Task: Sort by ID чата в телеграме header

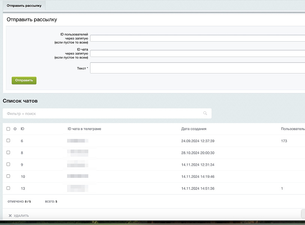Action: click(84, 129)
